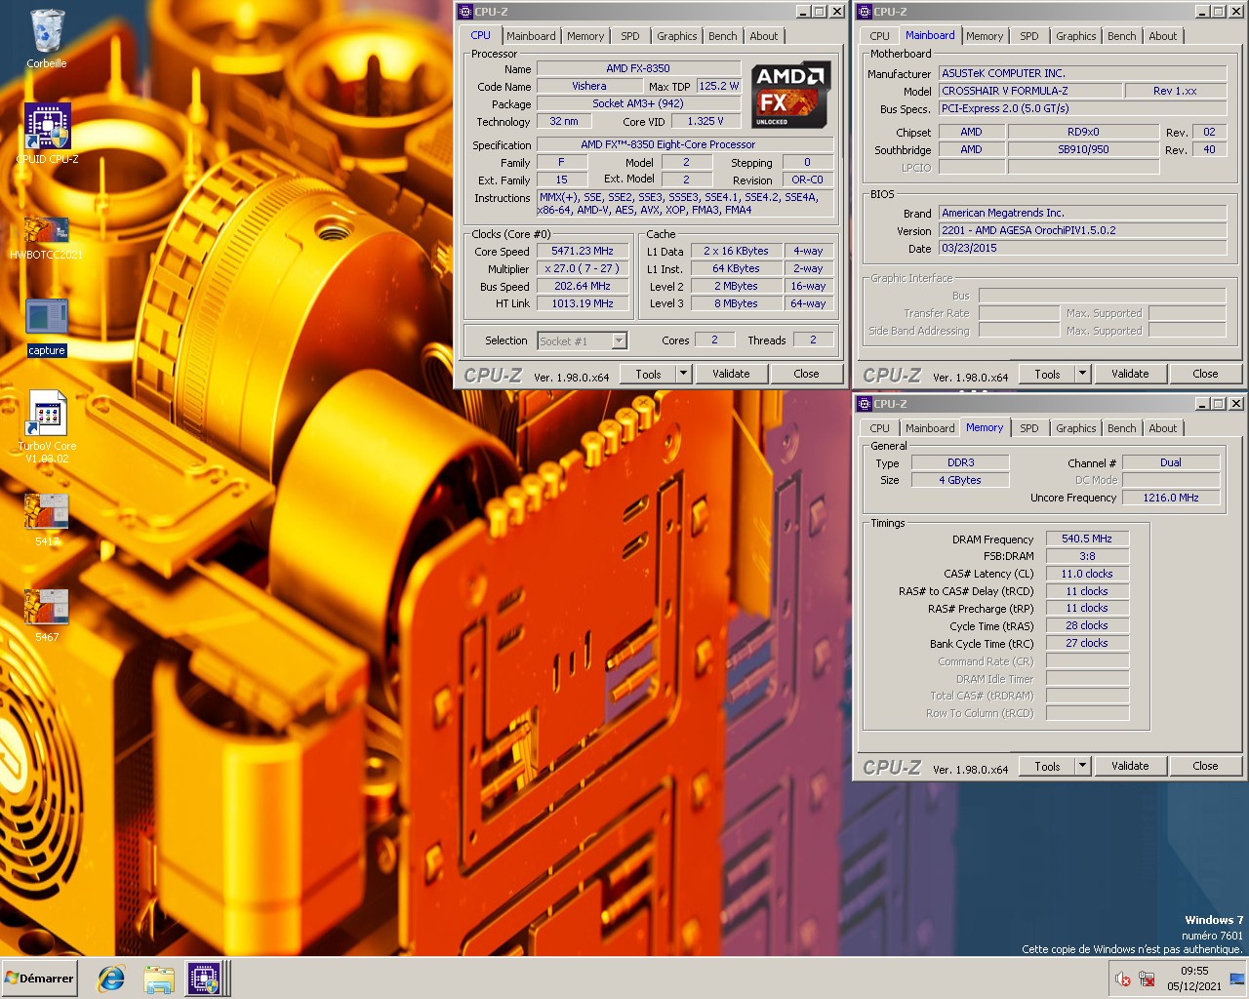The height and width of the screenshot is (999, 1249).
Task: Expand Tools arrow in the Mainboard window
Action: tap(1082, 374)
